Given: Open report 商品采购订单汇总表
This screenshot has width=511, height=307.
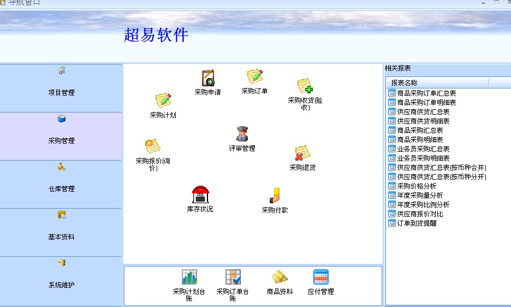Looking at the screenshot, I should point(426,93).
